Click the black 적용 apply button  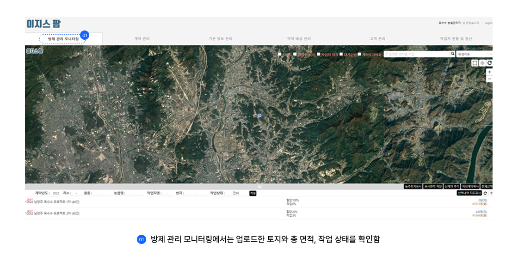pyautogui.click(x=253, y=193)
